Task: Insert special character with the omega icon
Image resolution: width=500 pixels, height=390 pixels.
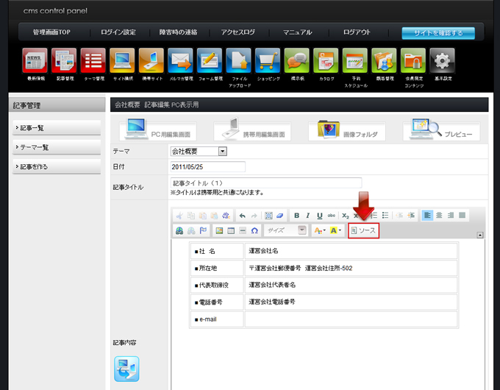Action: pos(254,230)
